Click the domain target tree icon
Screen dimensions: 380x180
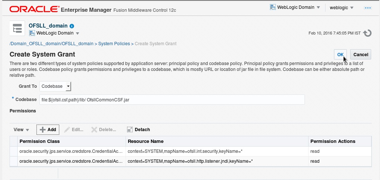click(x=17, y=28)
